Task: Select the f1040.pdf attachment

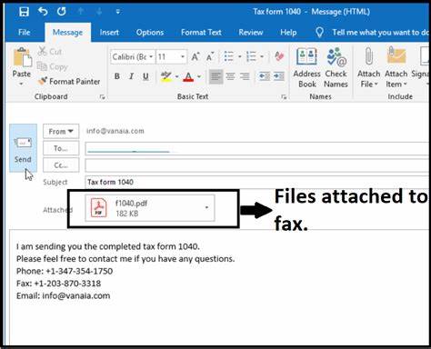Action: pos(150,208)
